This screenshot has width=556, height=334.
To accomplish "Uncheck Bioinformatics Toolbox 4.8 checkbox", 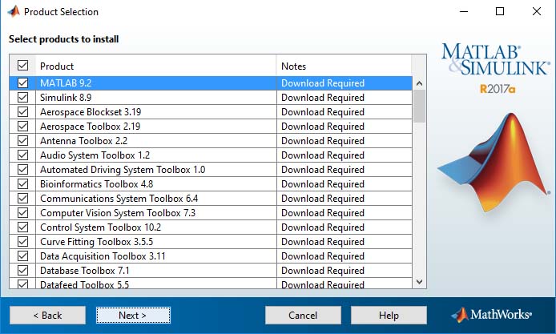I will [22, 184].
